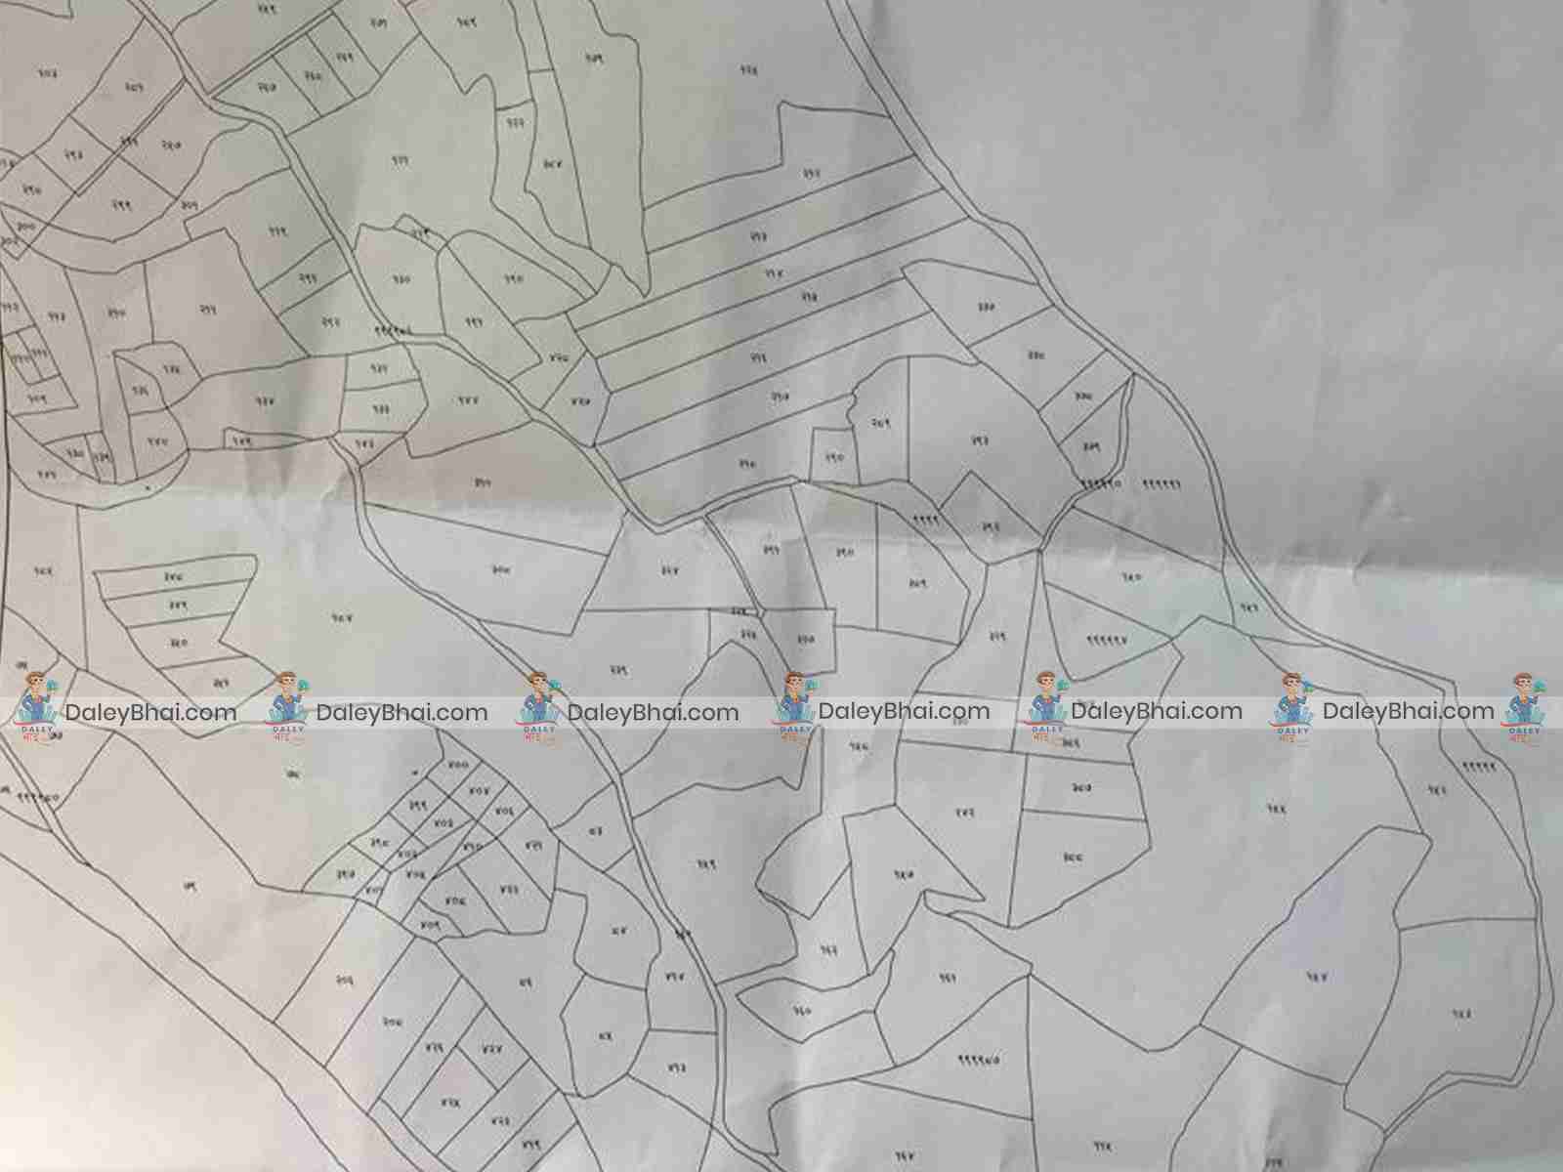The height and width of the screenshot is (1172, 1563).
Task: Open the leftmost DaleyBhai.com watermark text
Action: [x=150, y=713]
